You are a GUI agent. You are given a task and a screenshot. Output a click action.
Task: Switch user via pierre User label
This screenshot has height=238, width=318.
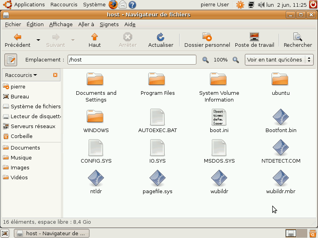215,5
